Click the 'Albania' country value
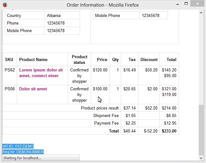Viewport: 206px width, 163px height. click(x=54, y=16)
